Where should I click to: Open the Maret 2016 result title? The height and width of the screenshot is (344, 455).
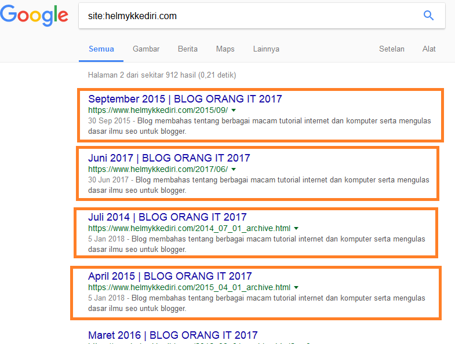(x=173, y=335)
